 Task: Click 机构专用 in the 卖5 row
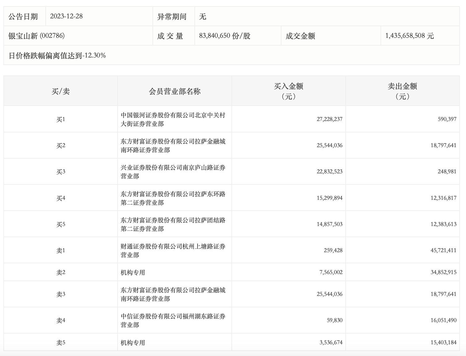(133, 342)
